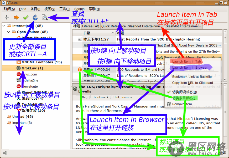
Task: Switch to last Slashdot Entertainme… tab
Action: coord(183,26)
